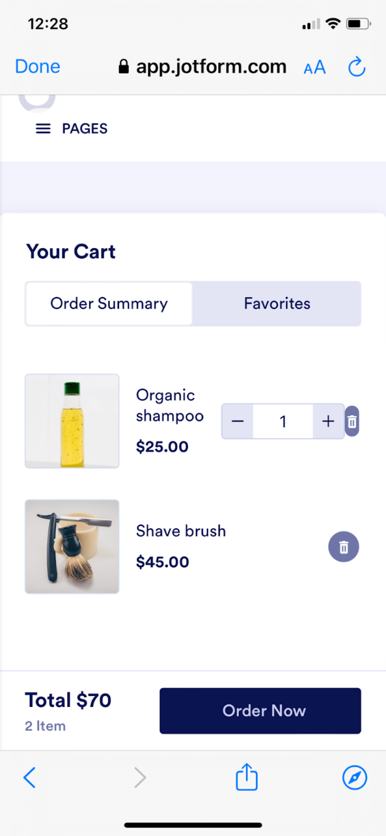
Task: Tap the share icon
Action: (x=246, y=778)
